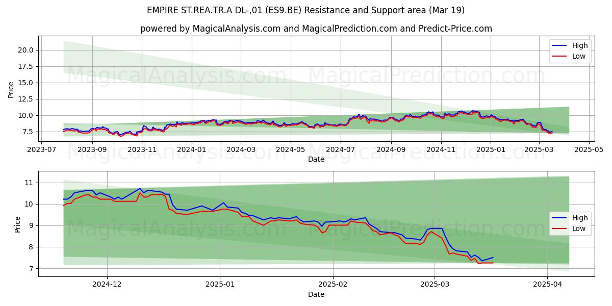The height and width of the screenshot is (306, 612).
Task: Click the '2023-11' x-axis tick label
Action: point(142,150)
